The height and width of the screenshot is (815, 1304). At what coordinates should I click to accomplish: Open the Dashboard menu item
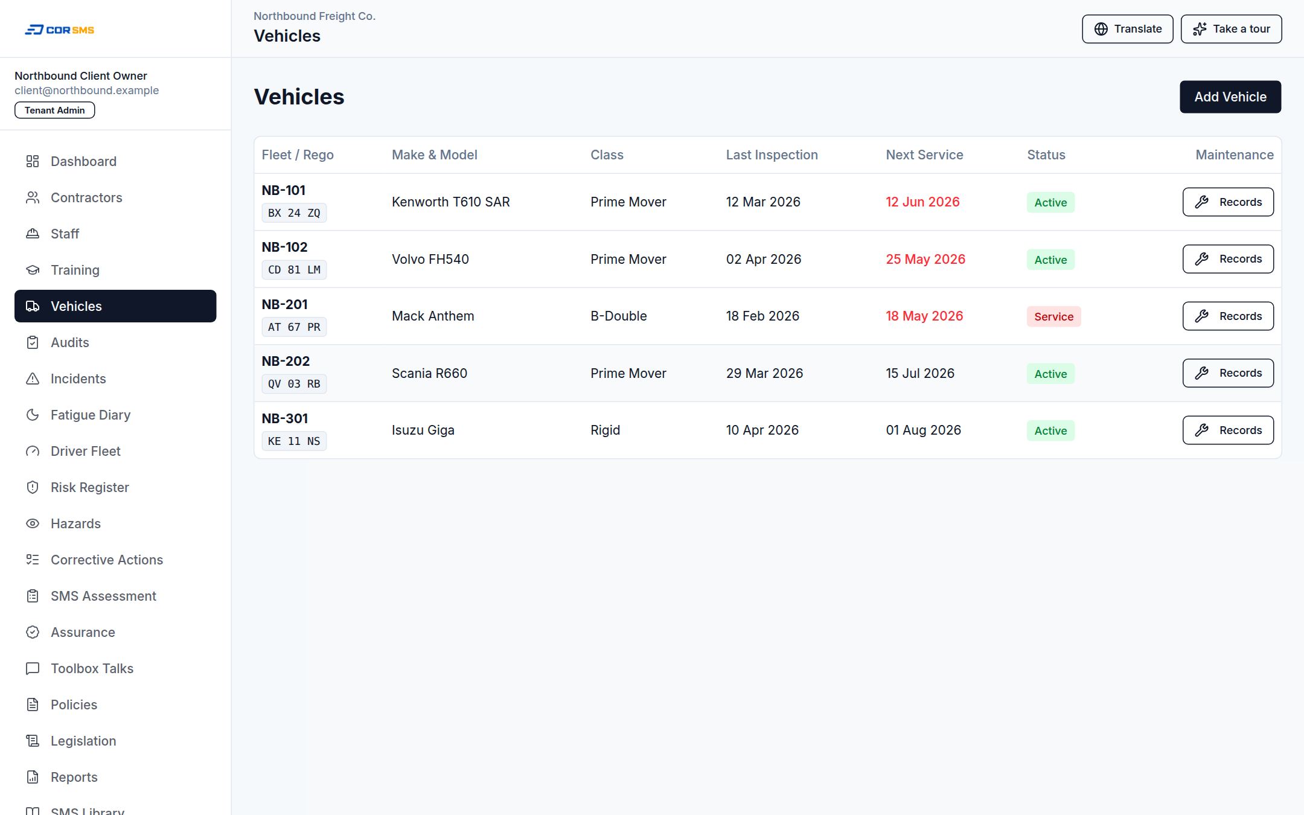(x=115, y=161)
